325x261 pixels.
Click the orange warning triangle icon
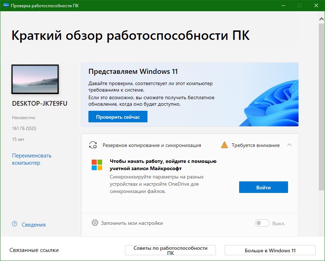(x=225, y=145)
